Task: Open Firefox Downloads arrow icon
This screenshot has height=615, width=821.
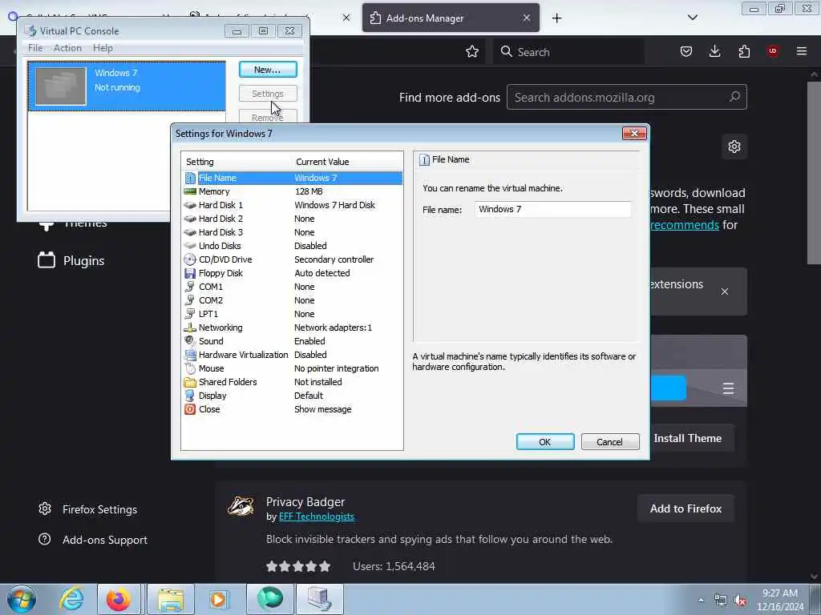Action: click(x=714, y=51)
